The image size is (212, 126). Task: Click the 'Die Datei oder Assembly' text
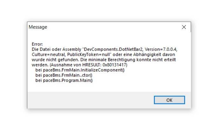[x=56, y=49]
